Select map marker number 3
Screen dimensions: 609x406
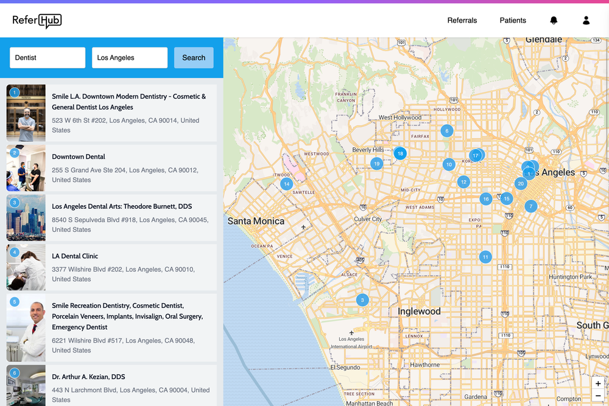click(x=362, y=300)
